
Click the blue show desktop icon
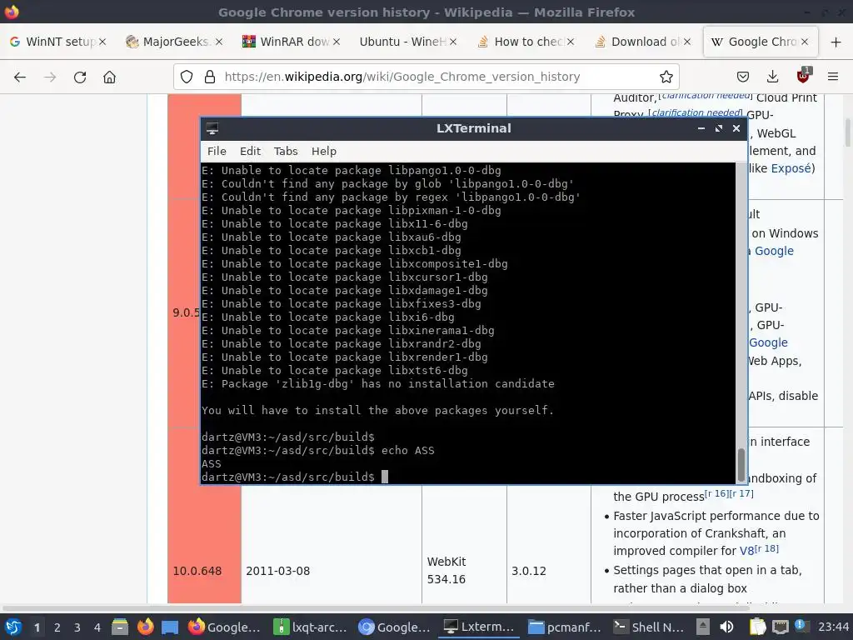click(x=170, y=627)
